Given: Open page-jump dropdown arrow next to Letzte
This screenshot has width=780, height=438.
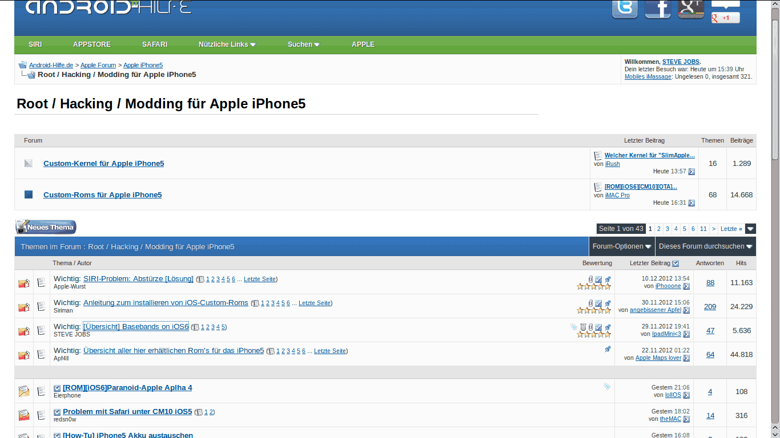Looking at the screenshot, I should (x=751, y=229).
